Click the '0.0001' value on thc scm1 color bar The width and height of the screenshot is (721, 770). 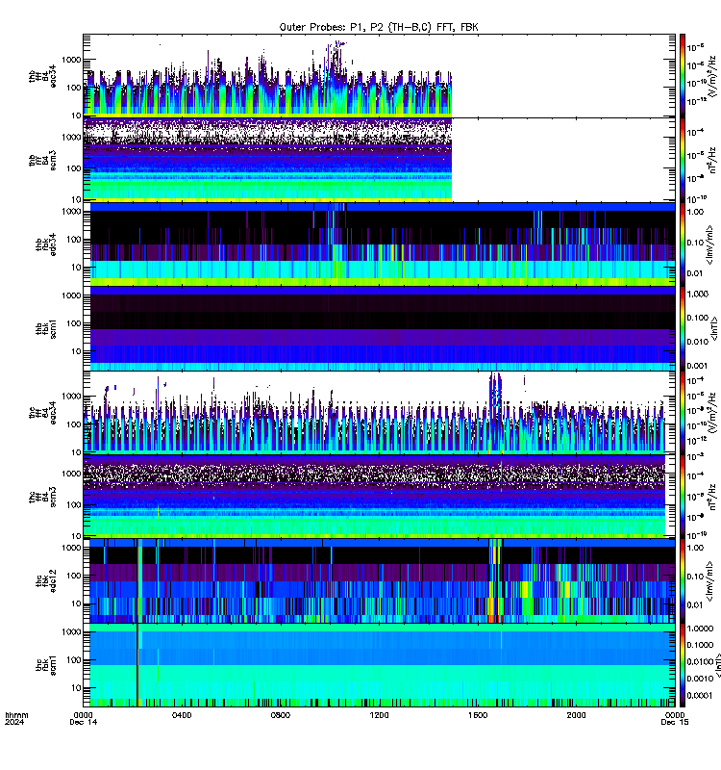point(701,695)
